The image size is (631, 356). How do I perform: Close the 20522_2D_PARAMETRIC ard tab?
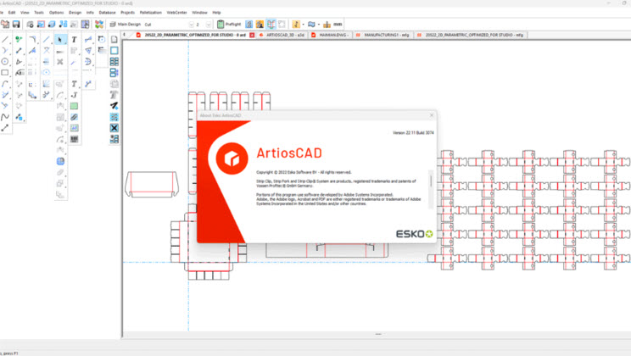[x=252, y=36]
